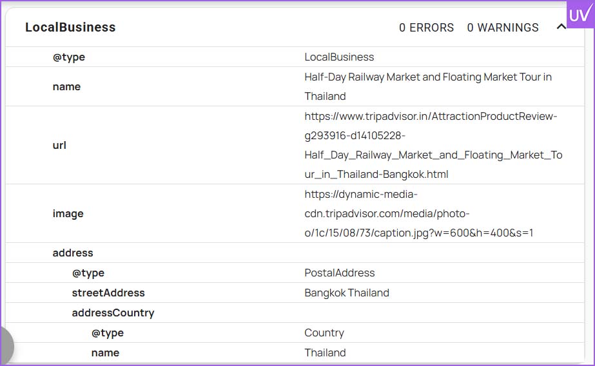Select the Half-Day Railway Market tour name value
This screenshot has height=366, width=595.
427,86
